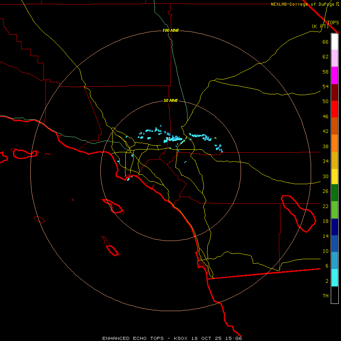Click the dark red (maroon) legend swatch
The width and height of the screenshot is (341, 341).
click(x=335, y=92)
